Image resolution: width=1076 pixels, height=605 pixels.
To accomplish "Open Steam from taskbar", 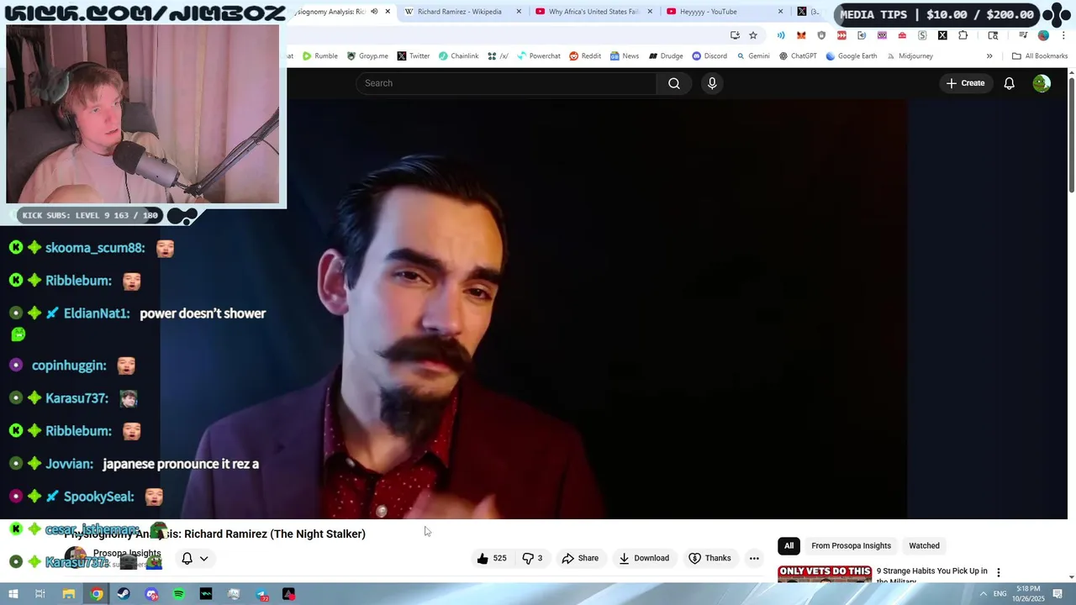I will (x=124, y=594).
